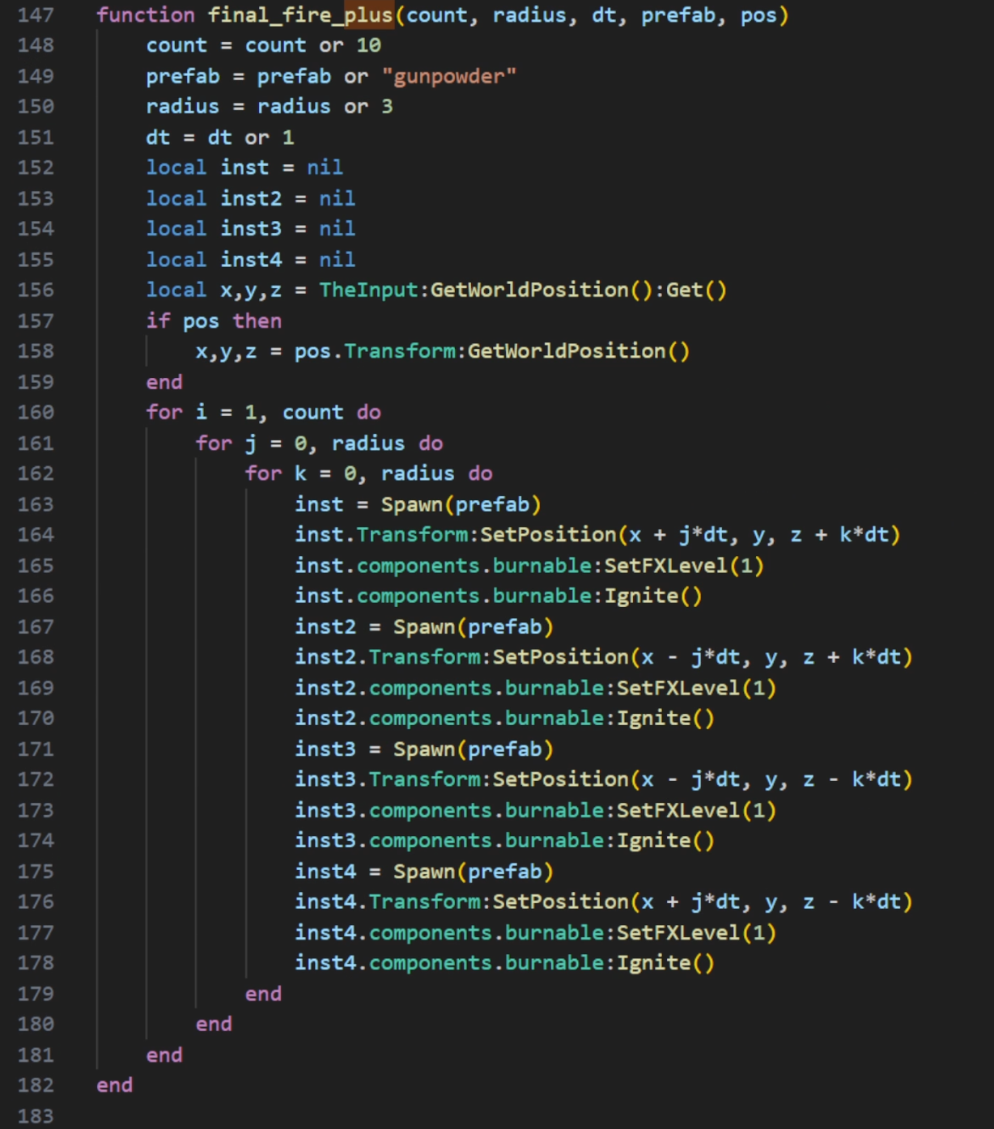
Task: Click 'for k = 0, radius do' line
Action: [x=369, y=473]
